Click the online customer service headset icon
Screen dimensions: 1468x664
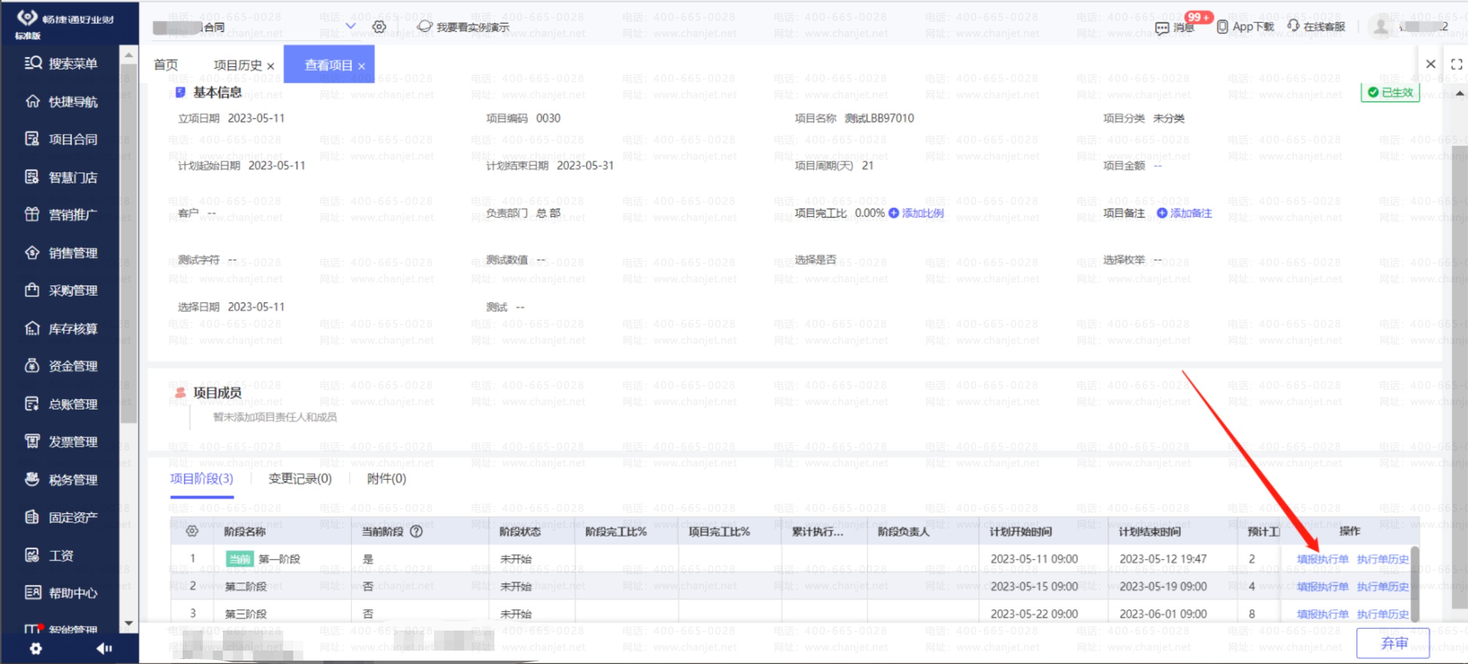(1293, 26)
